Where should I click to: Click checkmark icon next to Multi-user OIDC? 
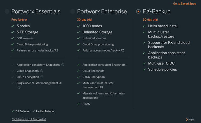point(144,63)
